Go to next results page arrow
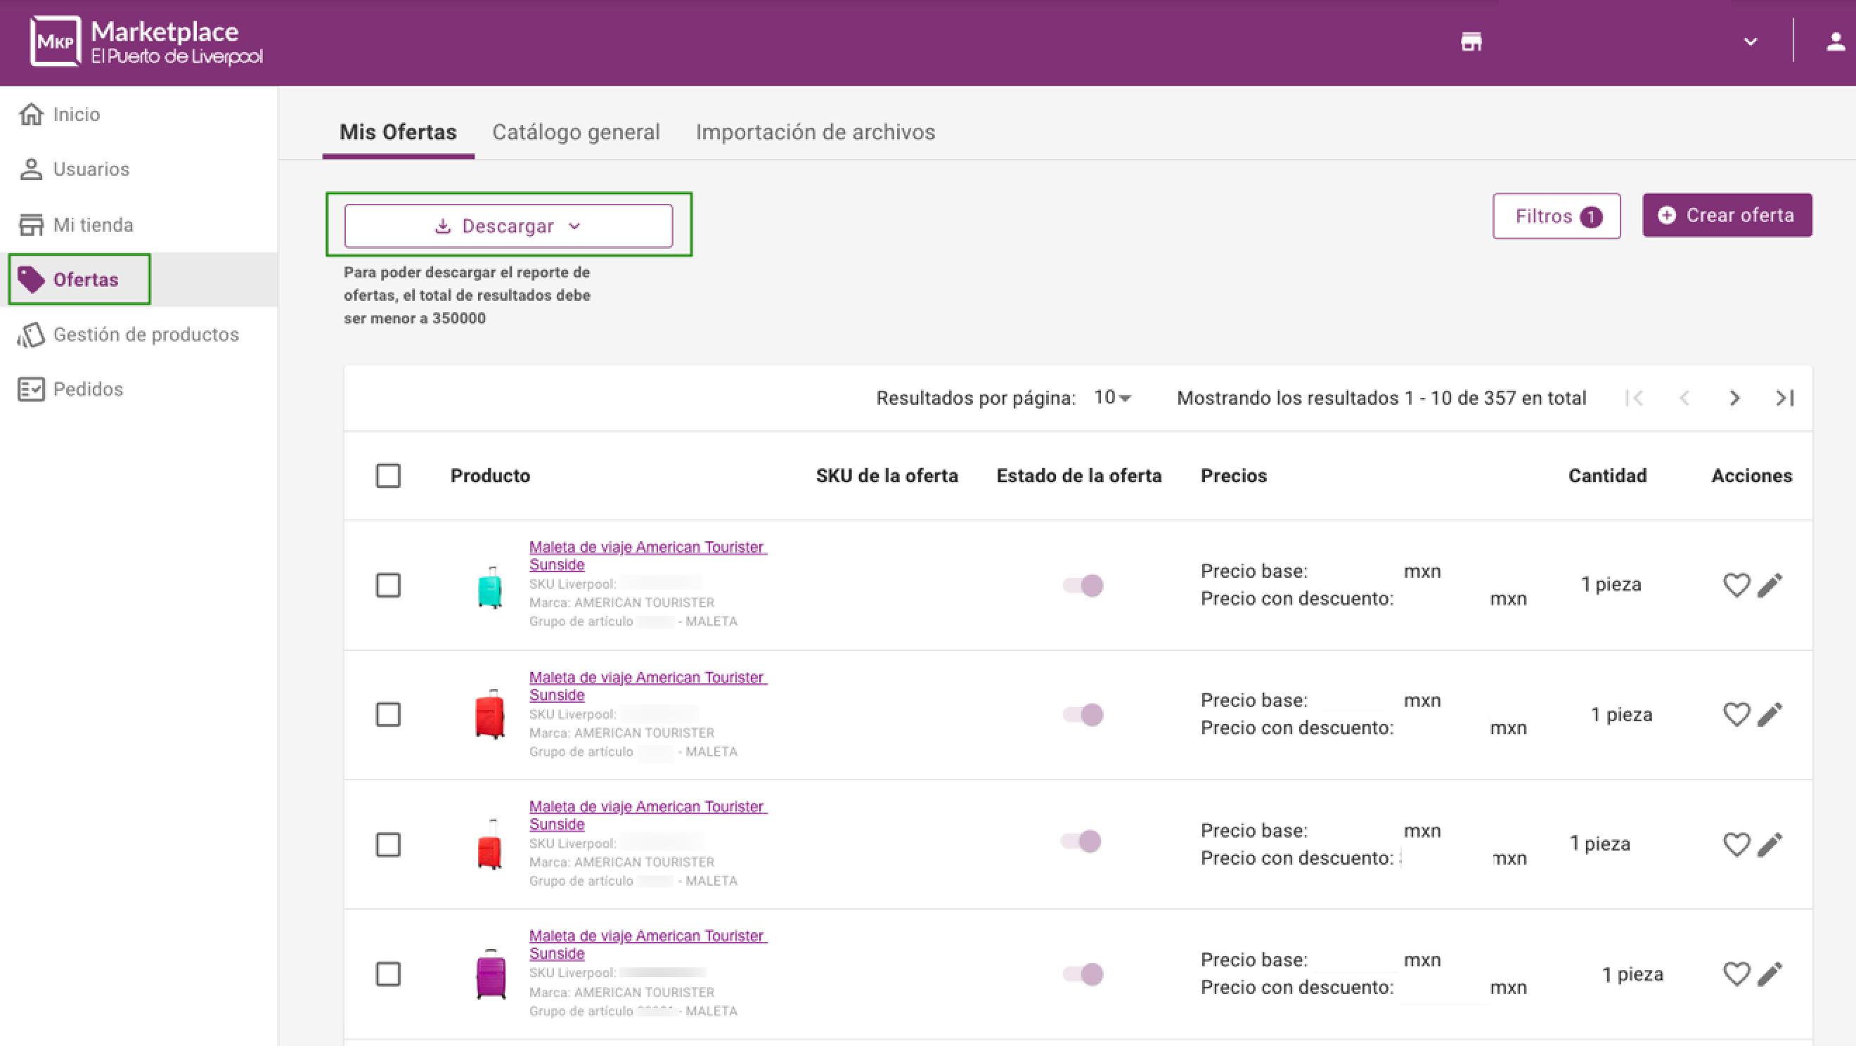 tap(1734, 398)
